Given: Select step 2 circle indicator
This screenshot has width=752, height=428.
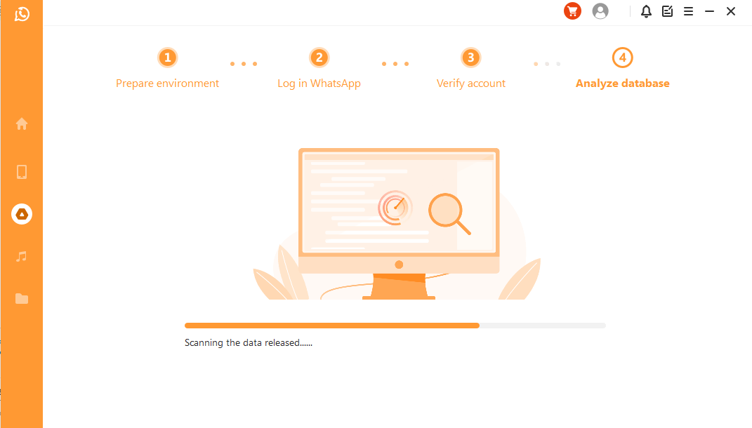Looking at the screenshot, I should pos(319,58).
